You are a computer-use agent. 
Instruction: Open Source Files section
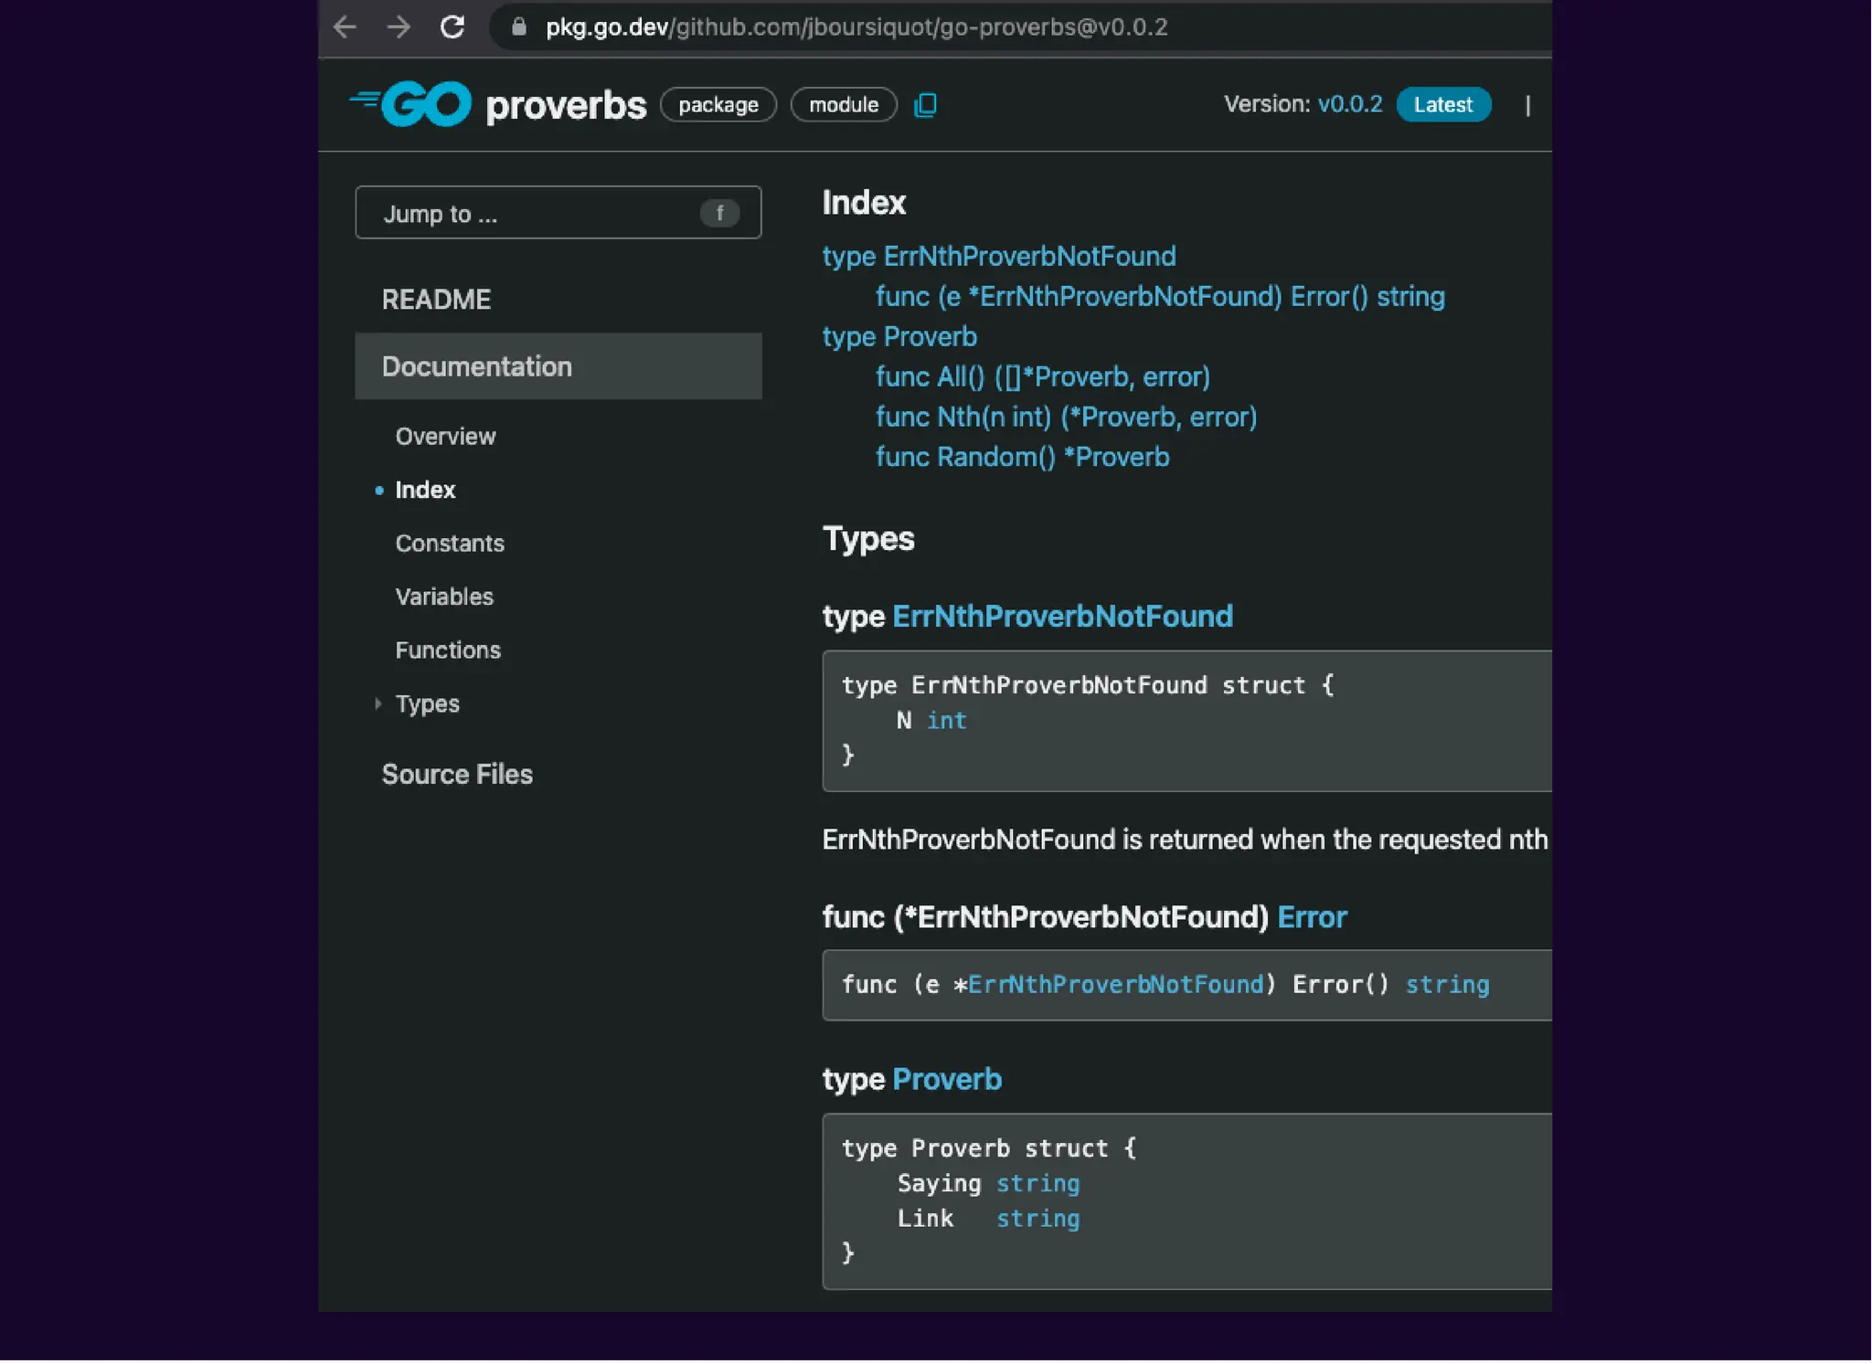click(457, 775)
